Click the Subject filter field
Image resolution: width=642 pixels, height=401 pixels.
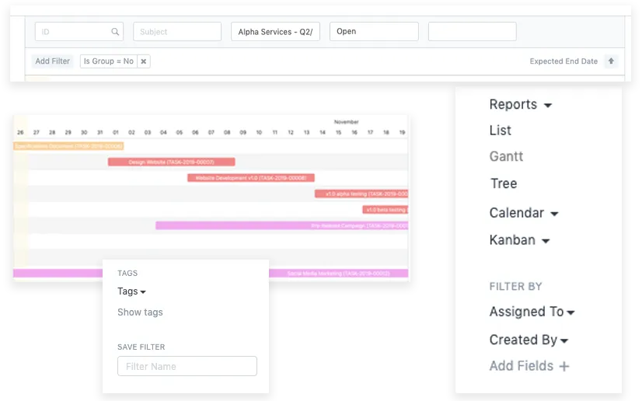pos(176,32)
